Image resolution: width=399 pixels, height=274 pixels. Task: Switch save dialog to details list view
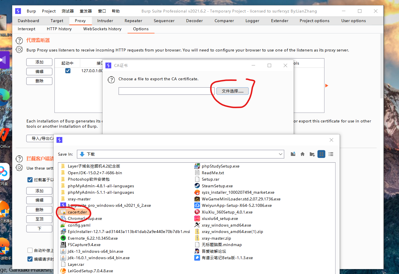click(x=331, y=154)
